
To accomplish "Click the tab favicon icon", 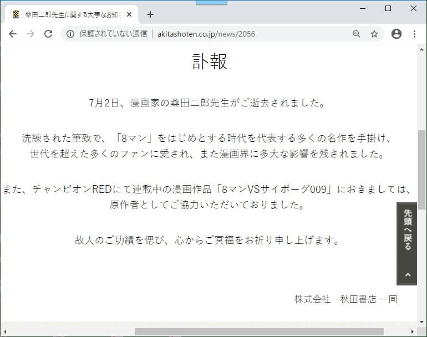I will pos(16,14).
